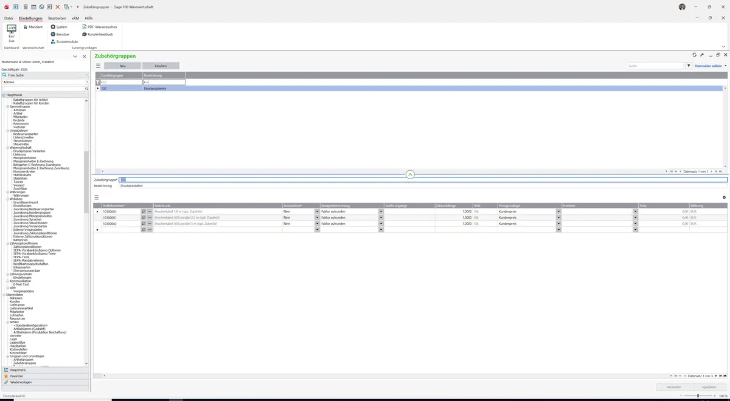Collapse the Umsatzsteuer tree node
The image size is (730, 401).
point(7,131)
